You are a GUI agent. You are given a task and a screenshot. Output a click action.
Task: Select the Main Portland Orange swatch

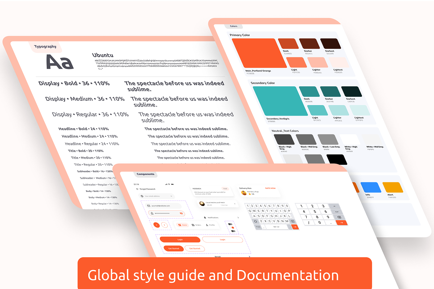pos(259,53)
